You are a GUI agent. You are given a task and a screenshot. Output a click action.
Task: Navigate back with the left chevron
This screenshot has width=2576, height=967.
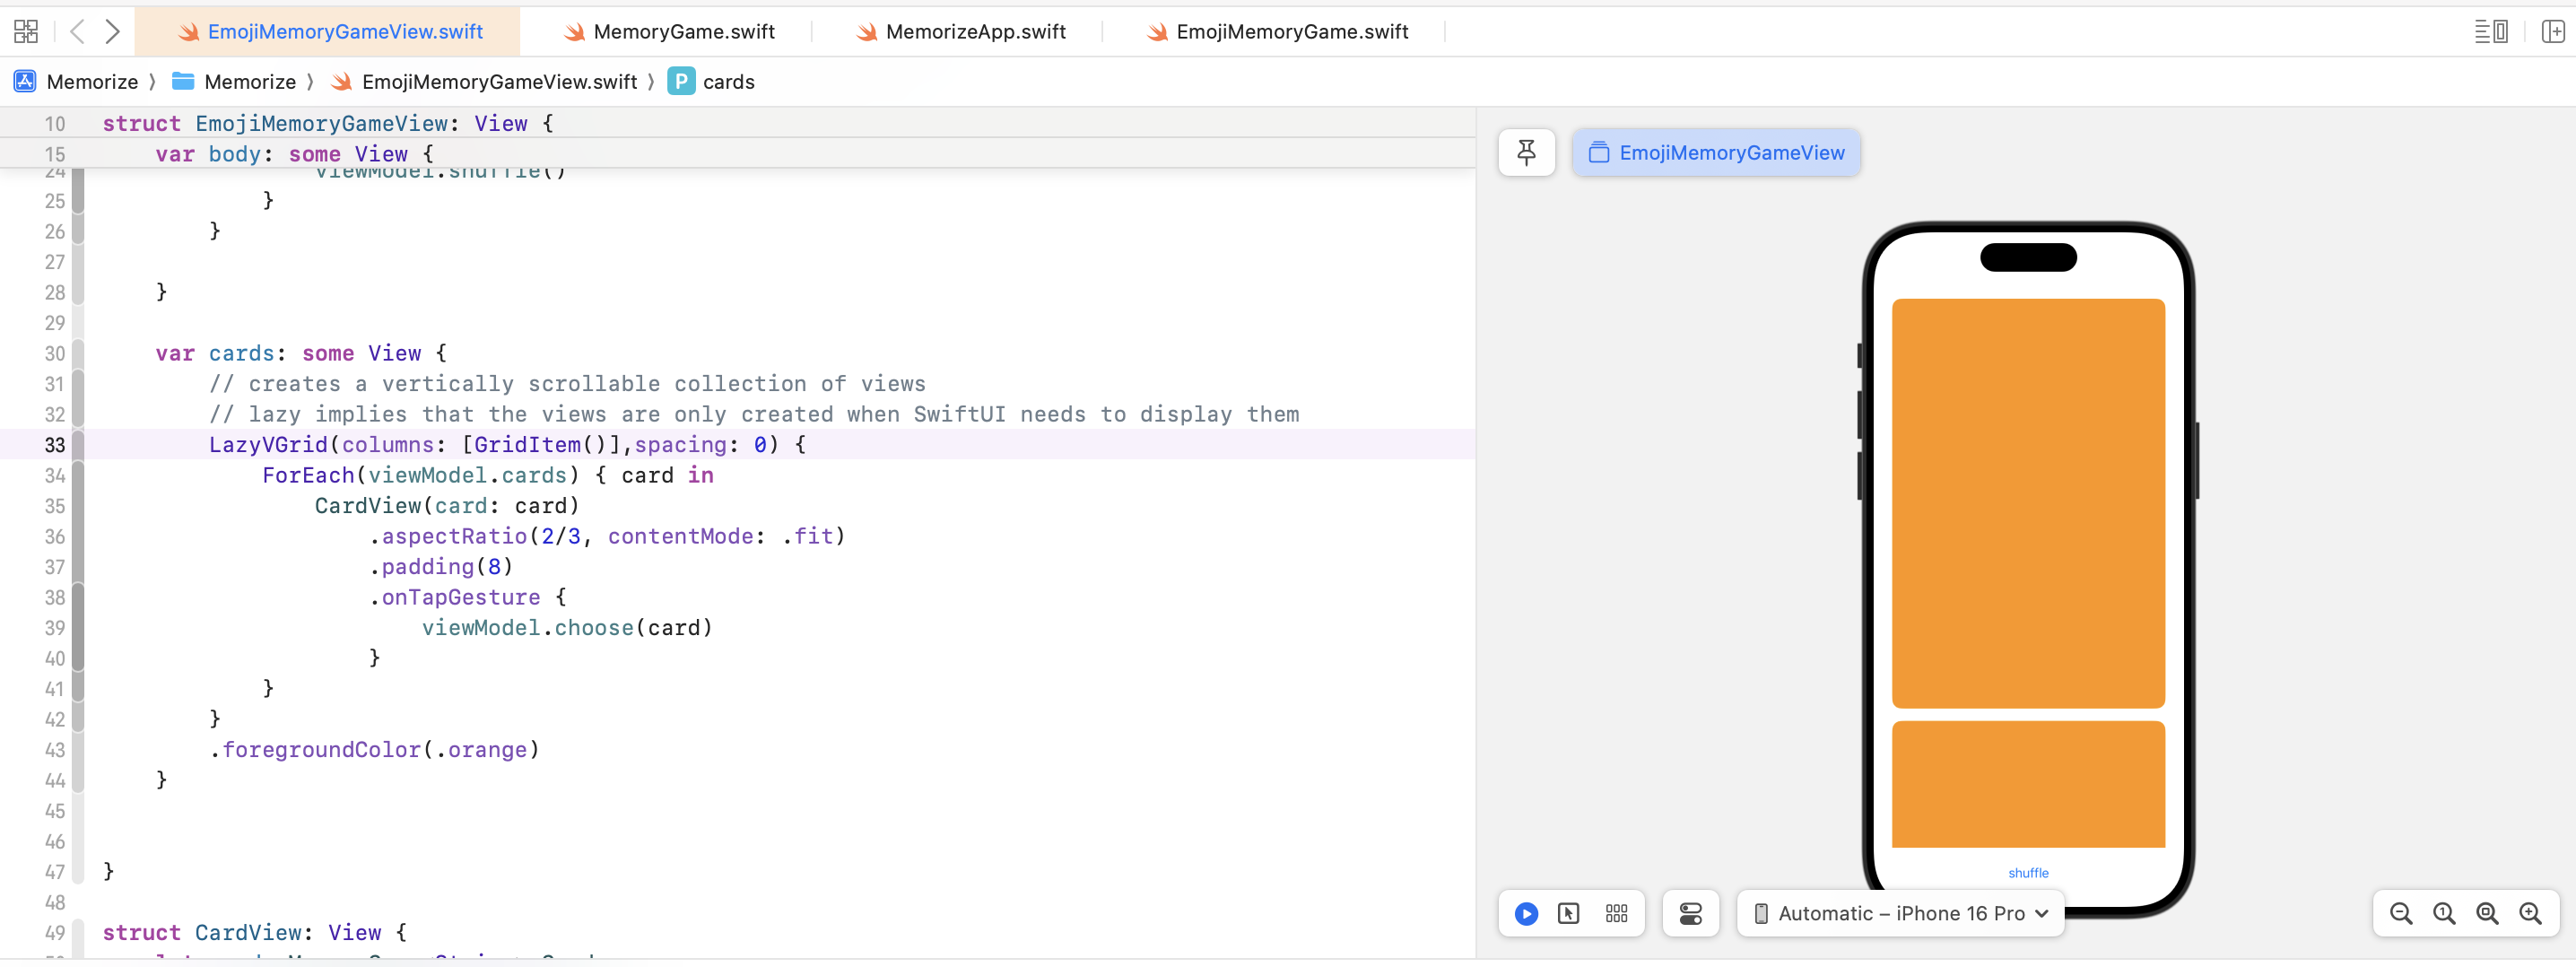click(x=77, y=32)
